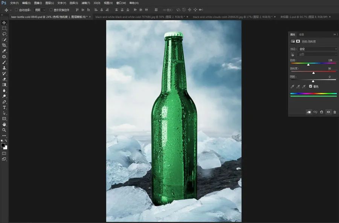
Task: Click the foreground color swatch
Action: click(3, 145)
